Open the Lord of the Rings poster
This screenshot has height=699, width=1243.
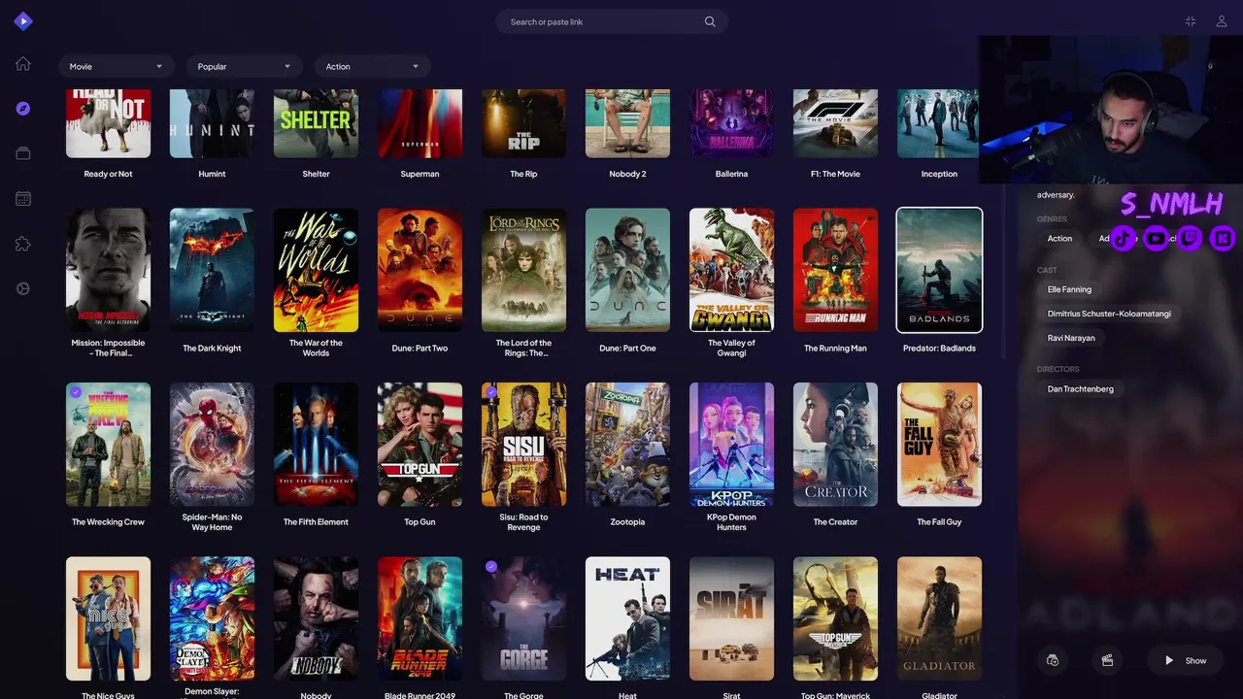pyautogui.click(x=523, y=270)
